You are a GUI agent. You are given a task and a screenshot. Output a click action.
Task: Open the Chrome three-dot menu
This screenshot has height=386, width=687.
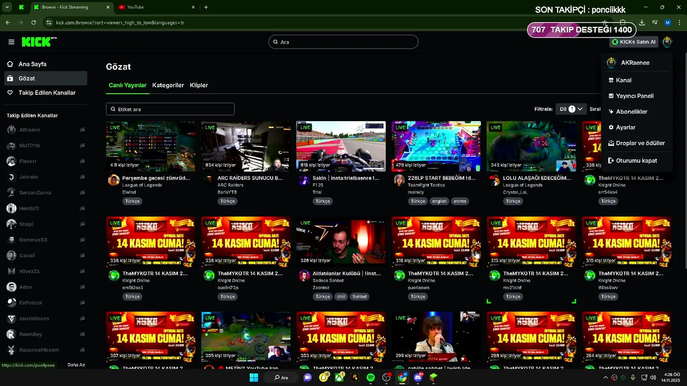[679, 23]
